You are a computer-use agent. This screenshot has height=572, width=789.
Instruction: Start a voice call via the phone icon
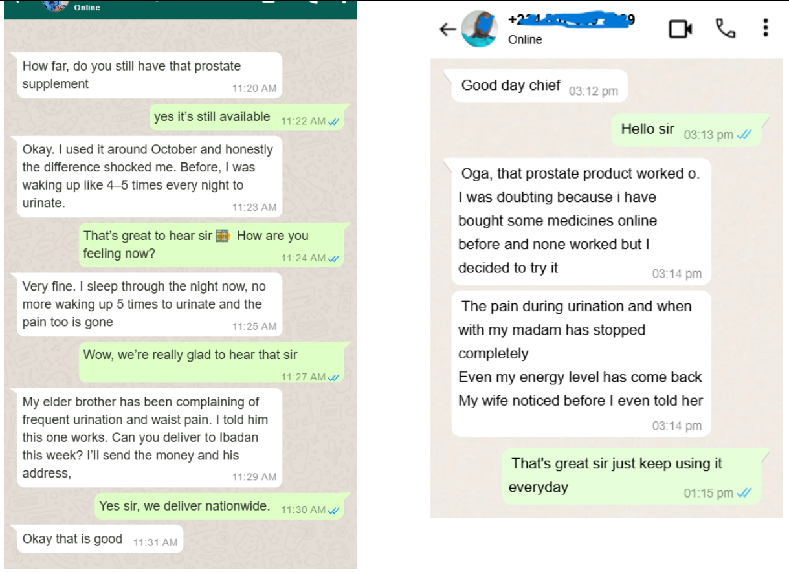pyautogui.click(x=726, y=28)
